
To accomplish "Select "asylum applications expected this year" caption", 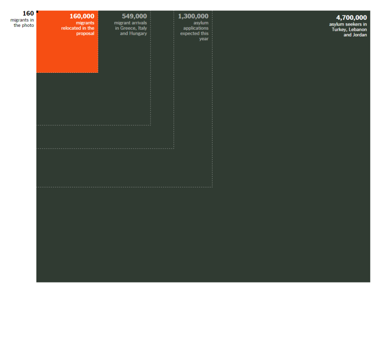I will [x=194, y=31].
